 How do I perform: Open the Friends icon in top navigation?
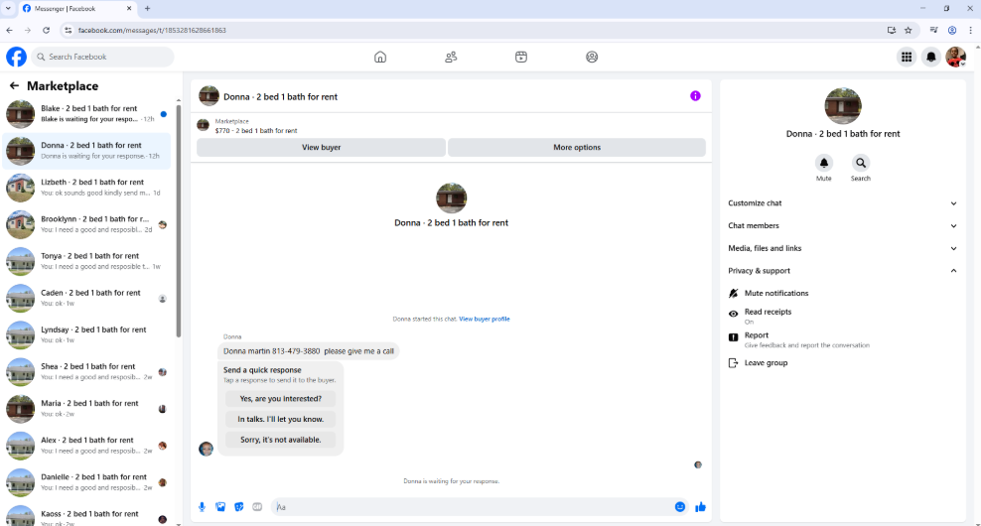[451, 57]
